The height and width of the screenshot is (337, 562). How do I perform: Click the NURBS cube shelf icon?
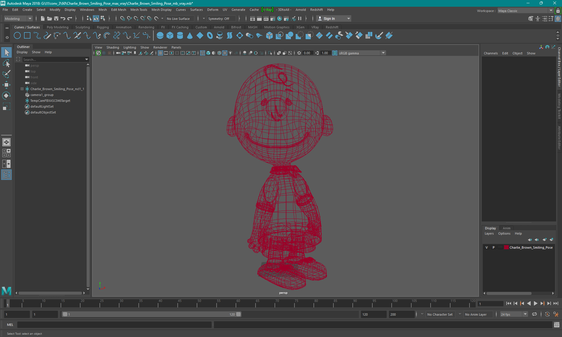click(x=170, y=36)
